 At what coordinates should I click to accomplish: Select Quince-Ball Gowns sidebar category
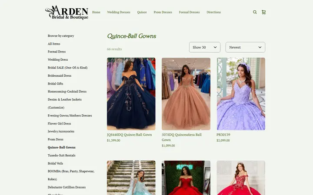click(62, 147)
